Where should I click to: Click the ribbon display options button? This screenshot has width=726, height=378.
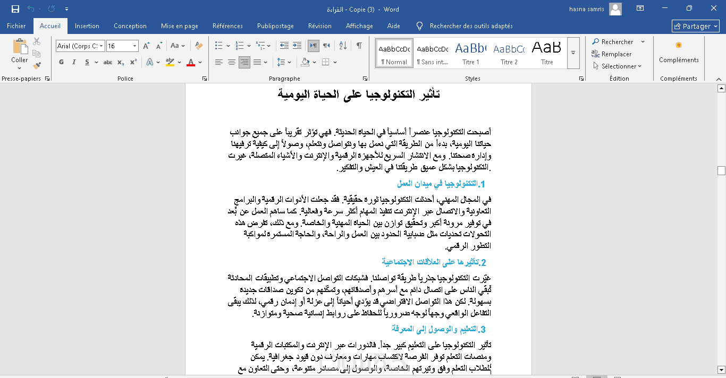coord(640,8)
